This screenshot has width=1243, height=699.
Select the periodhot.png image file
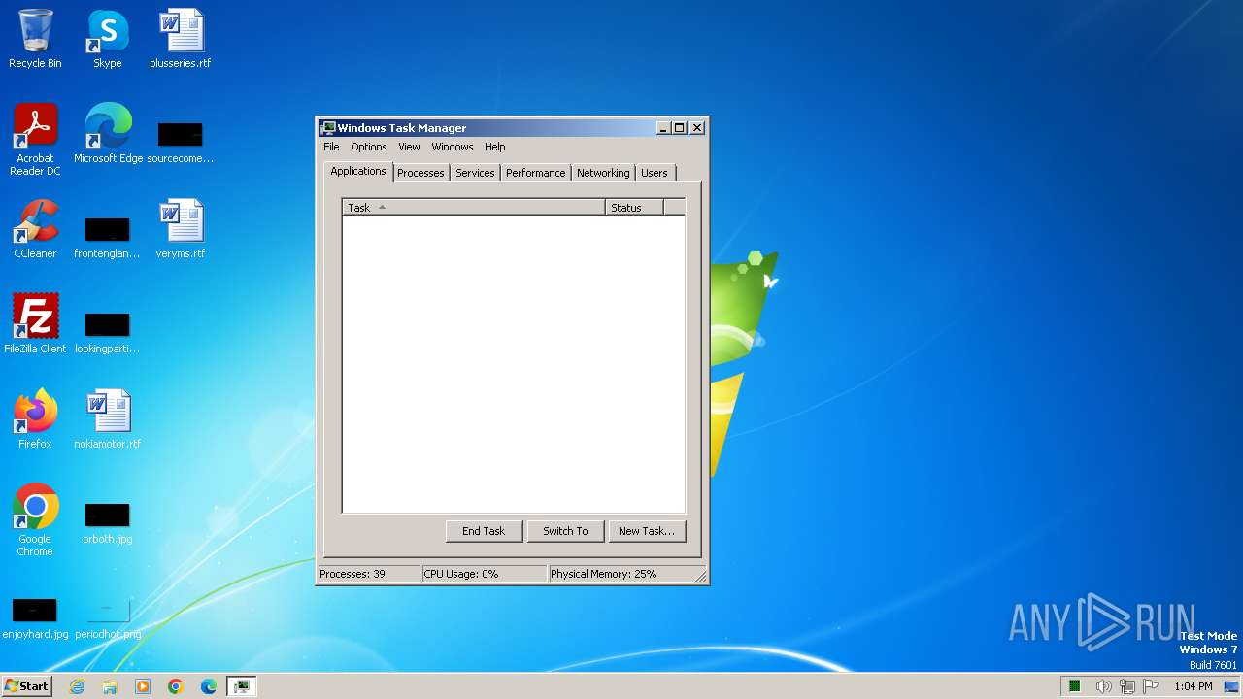[108, 616]
